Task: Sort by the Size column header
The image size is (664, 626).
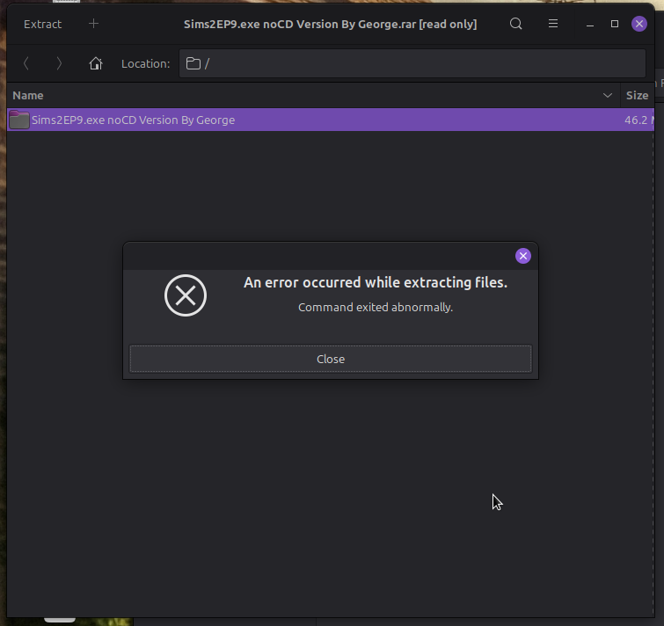Action: tap(637, 96)
